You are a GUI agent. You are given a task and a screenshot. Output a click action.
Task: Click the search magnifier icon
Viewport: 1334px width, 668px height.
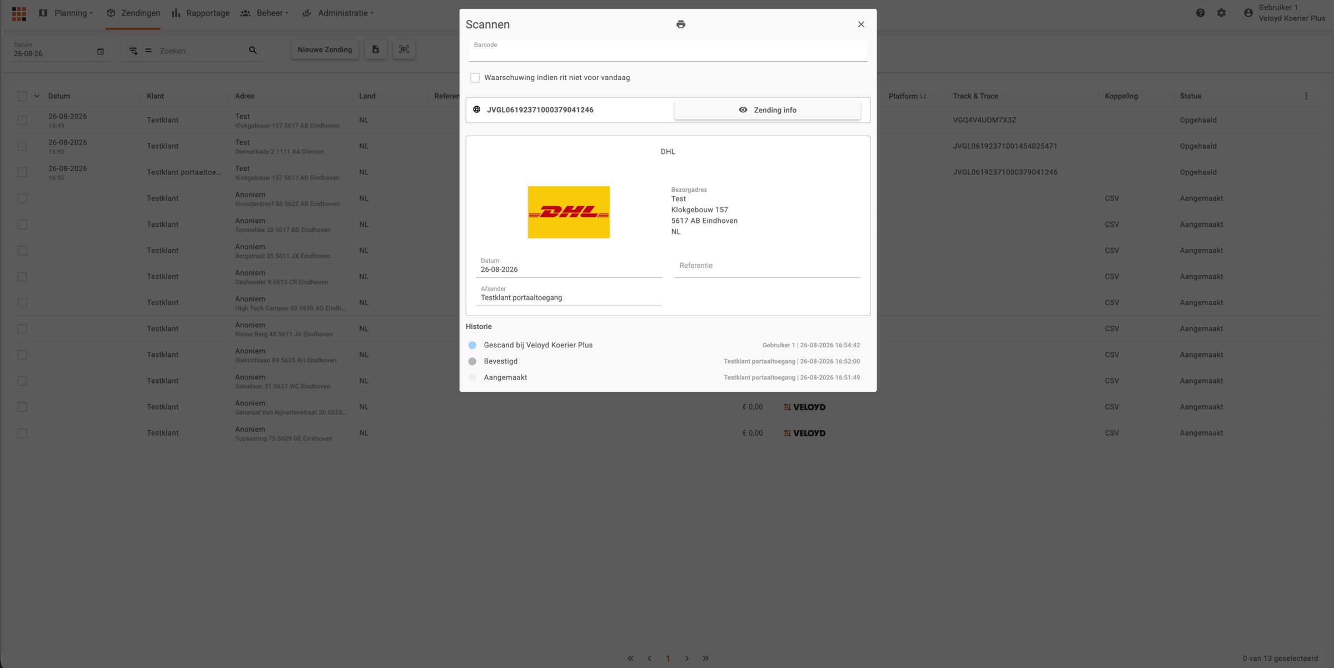(253, 51)
